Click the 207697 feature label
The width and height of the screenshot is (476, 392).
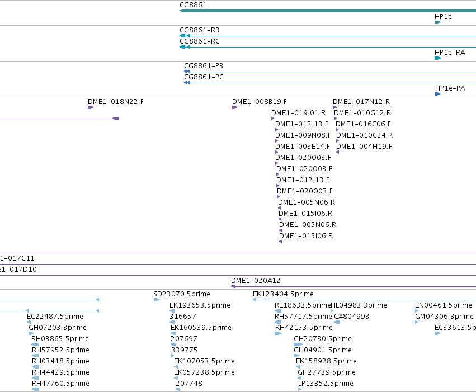[184, 339]
